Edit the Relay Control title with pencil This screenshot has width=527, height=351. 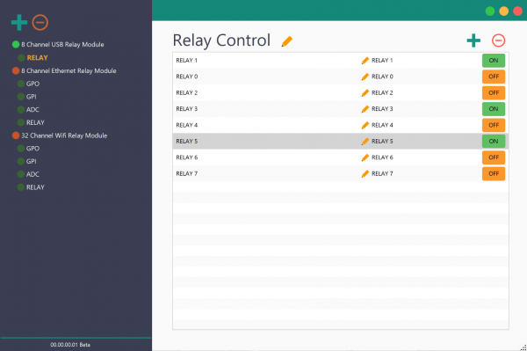pyautogui.click(x=286, y=41)
